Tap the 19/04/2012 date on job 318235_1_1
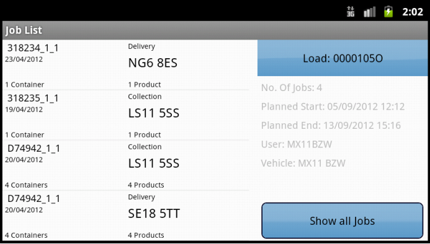The height and width of the screenshot is (244, 430). point(24,110)
